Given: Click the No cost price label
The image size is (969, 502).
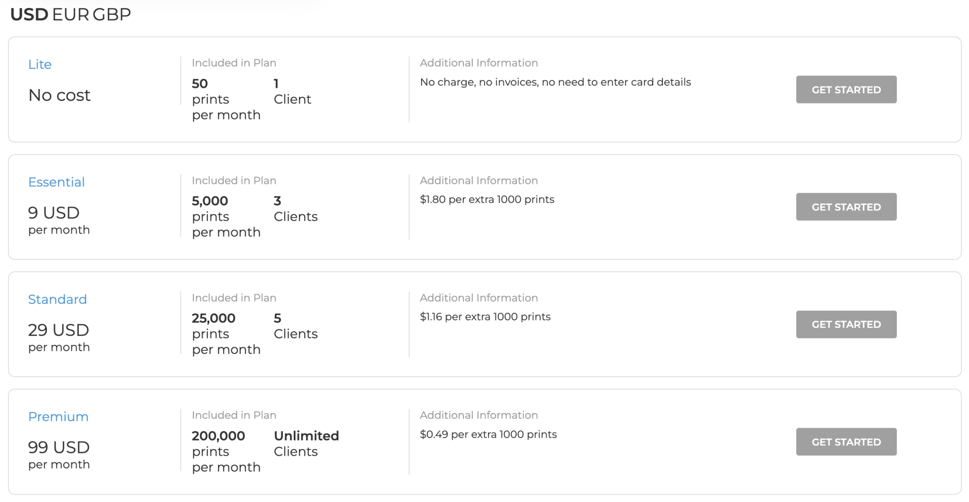Looking at the screenshot, I should [x=60, y=95].
